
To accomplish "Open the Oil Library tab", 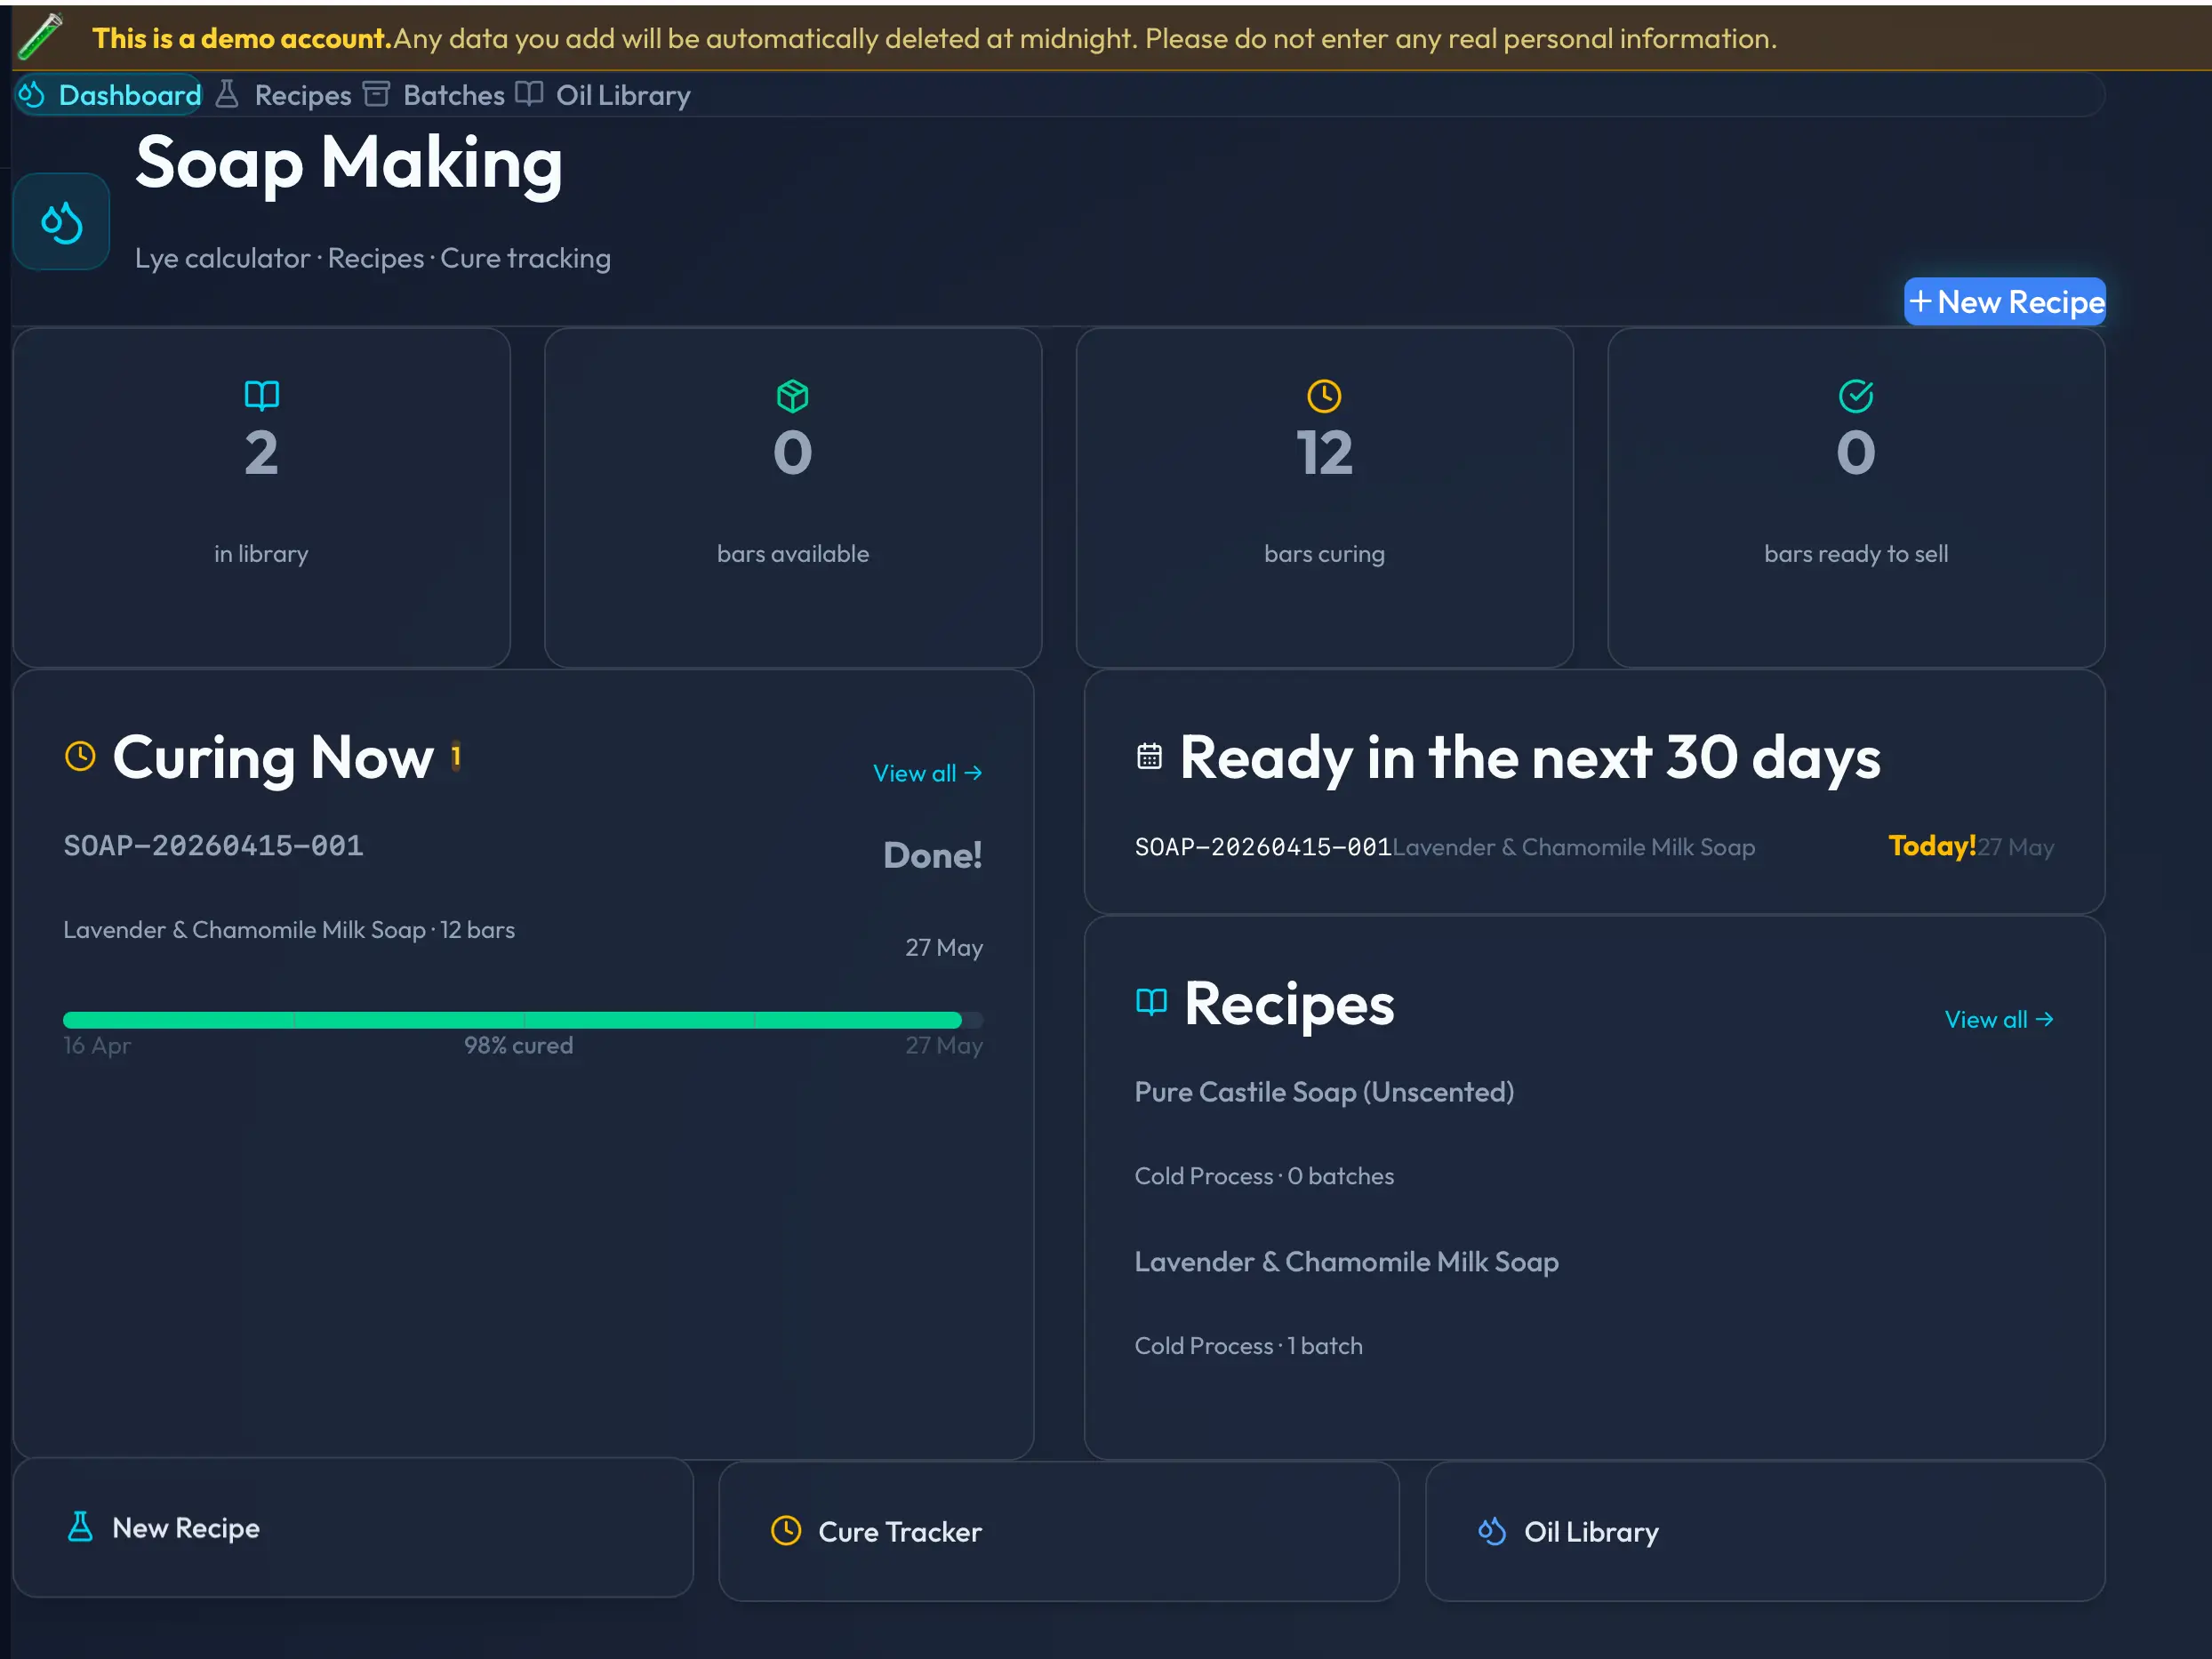I will point(602,95).
